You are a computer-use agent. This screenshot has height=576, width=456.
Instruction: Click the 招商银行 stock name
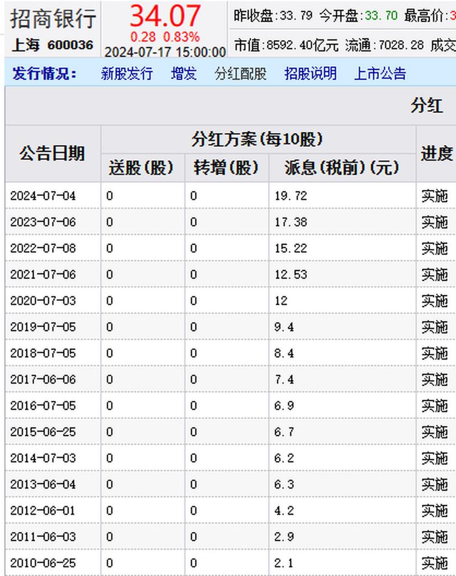53,19
